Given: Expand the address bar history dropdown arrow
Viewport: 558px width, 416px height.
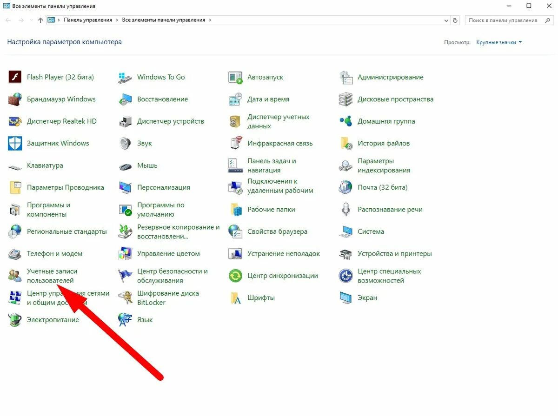Looking at the screenshot, I should 446,20.
